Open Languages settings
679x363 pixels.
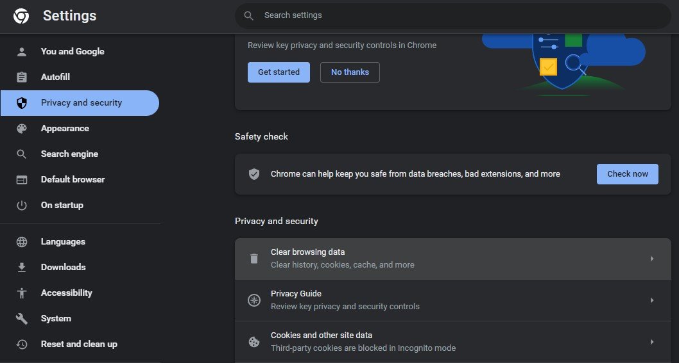80,241
